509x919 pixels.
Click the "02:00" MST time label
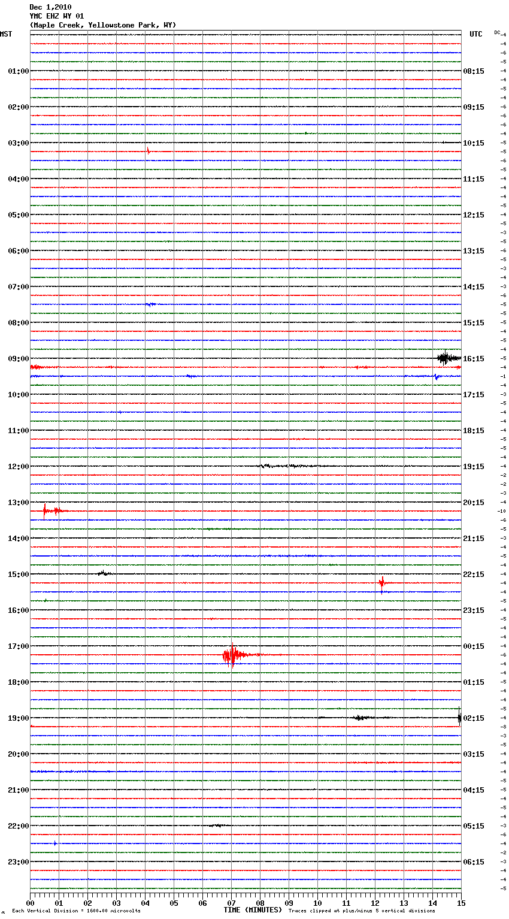(19, 107)
